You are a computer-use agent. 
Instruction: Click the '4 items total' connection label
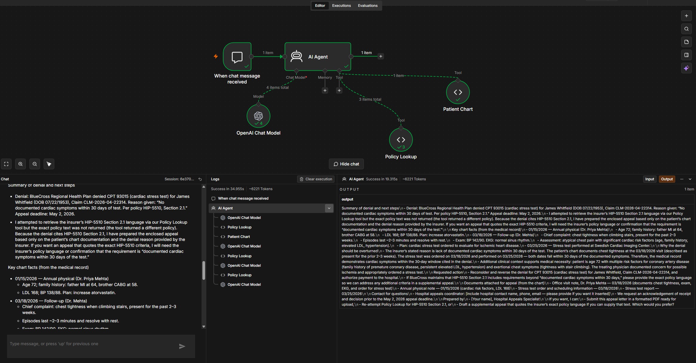(x=277, y=87)
